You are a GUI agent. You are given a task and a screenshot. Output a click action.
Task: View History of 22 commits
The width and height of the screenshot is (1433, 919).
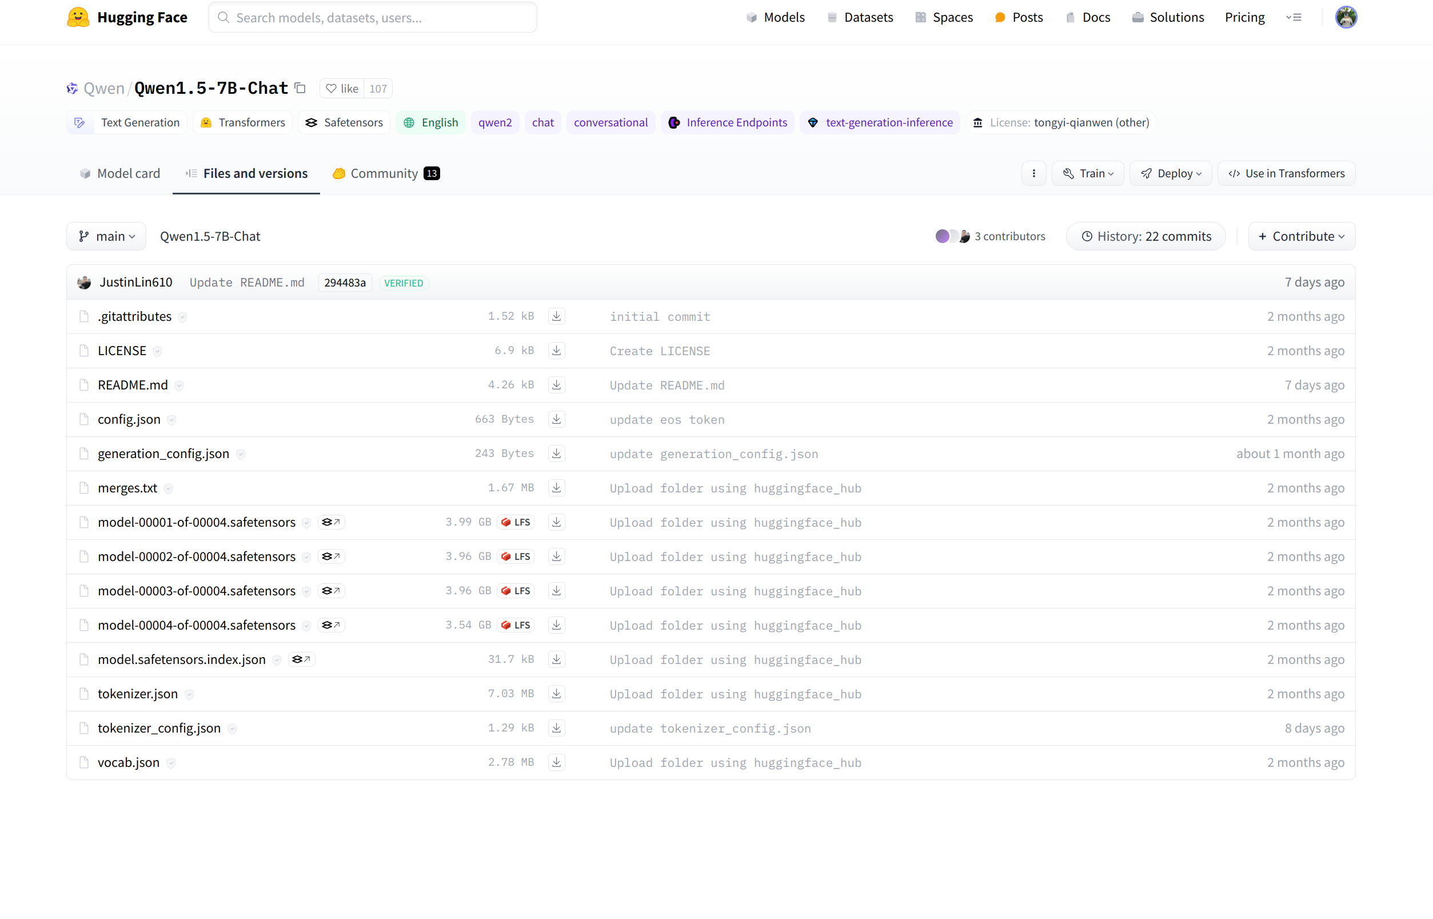click(1145, 236)
